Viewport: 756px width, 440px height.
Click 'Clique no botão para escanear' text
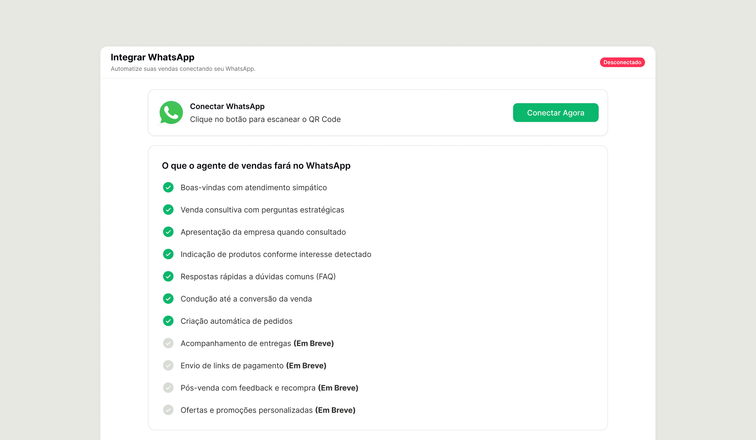265,119
